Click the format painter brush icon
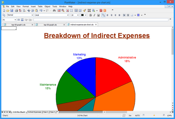 [x=85, y=10]
